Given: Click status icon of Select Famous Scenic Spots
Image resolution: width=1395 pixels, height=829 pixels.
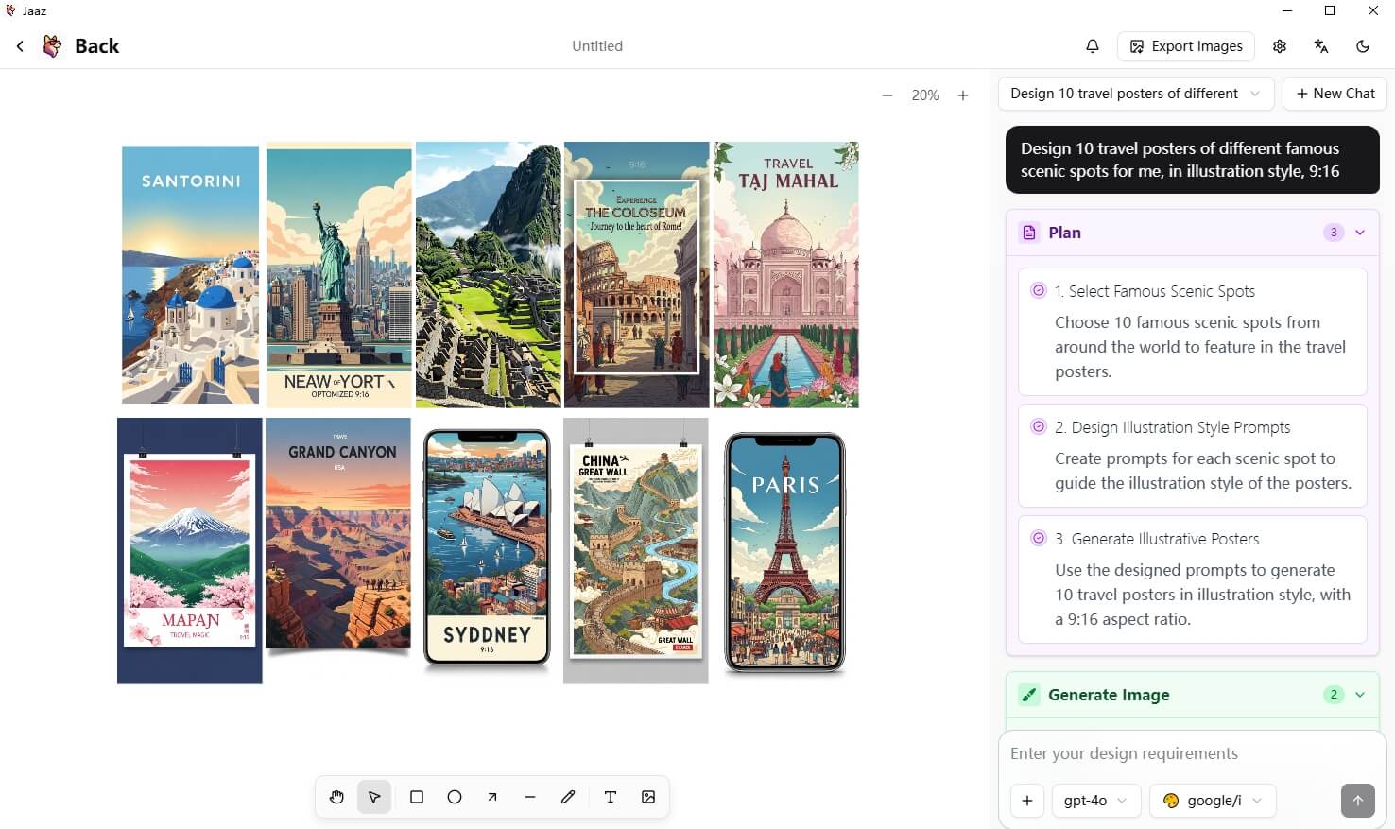Looking at the screenshot, I should (x=1039, y=291).
